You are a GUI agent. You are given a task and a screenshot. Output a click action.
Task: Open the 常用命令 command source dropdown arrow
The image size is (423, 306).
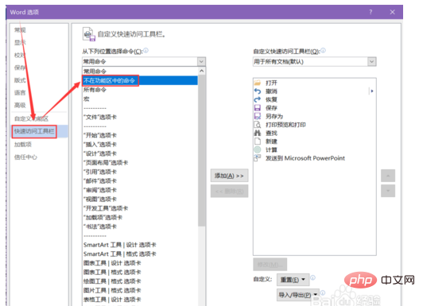click(x=201, y=61)
